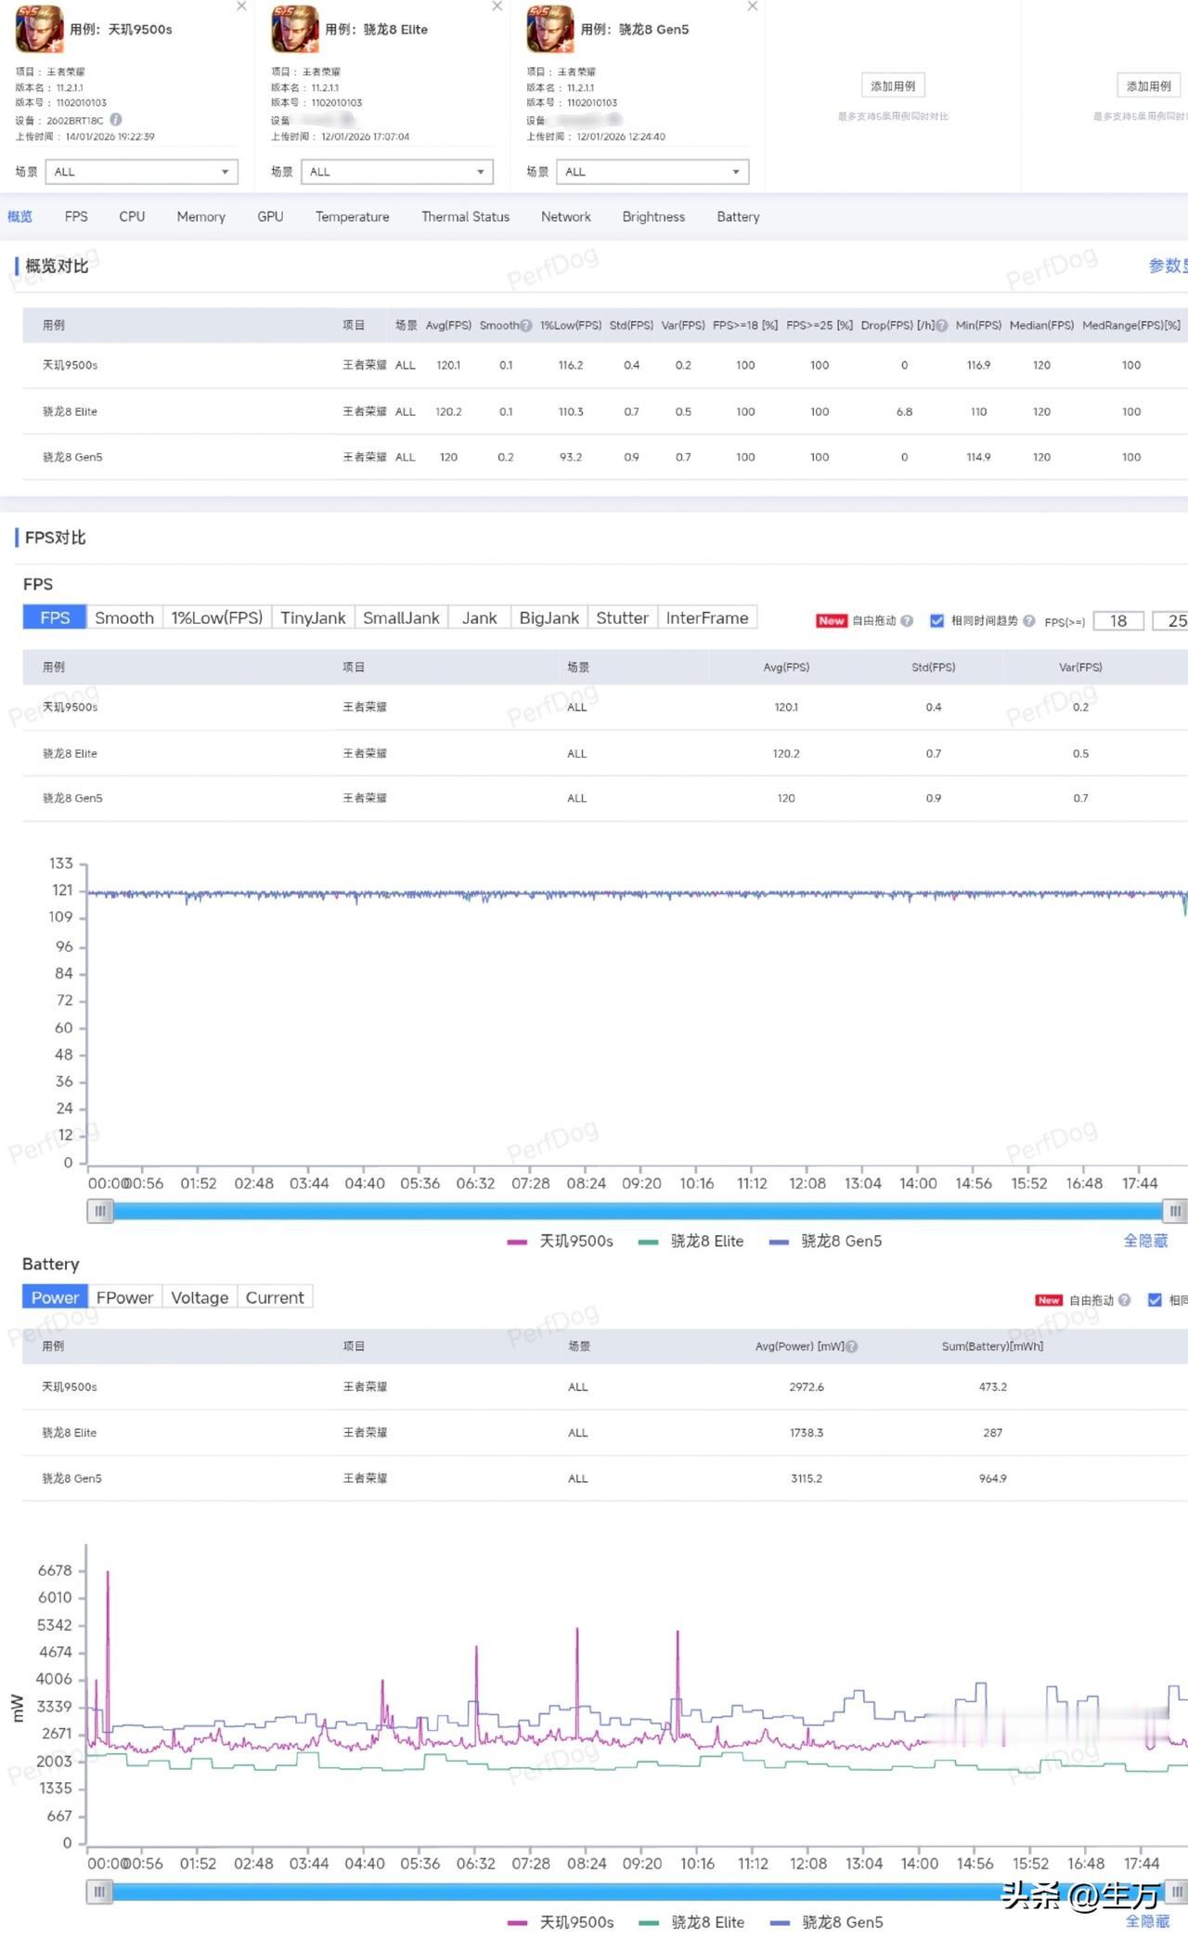
Task: Open 场景 dropdown for 骁龙8 Gen5 case
Action: 652,172
